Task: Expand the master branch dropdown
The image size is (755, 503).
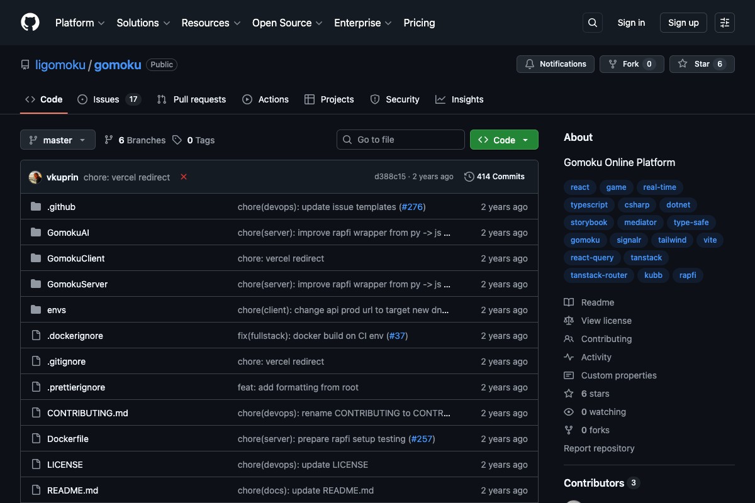Action: click(x=58, y=140)
